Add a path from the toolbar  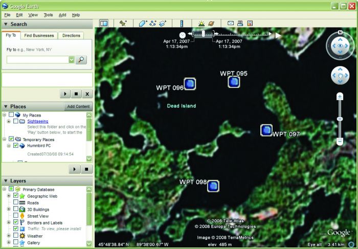(153, 24)
